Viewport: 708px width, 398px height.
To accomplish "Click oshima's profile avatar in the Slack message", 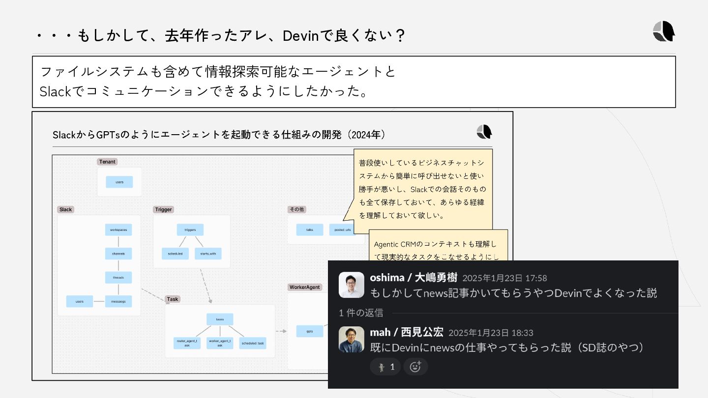I will (x=352, y=285).
